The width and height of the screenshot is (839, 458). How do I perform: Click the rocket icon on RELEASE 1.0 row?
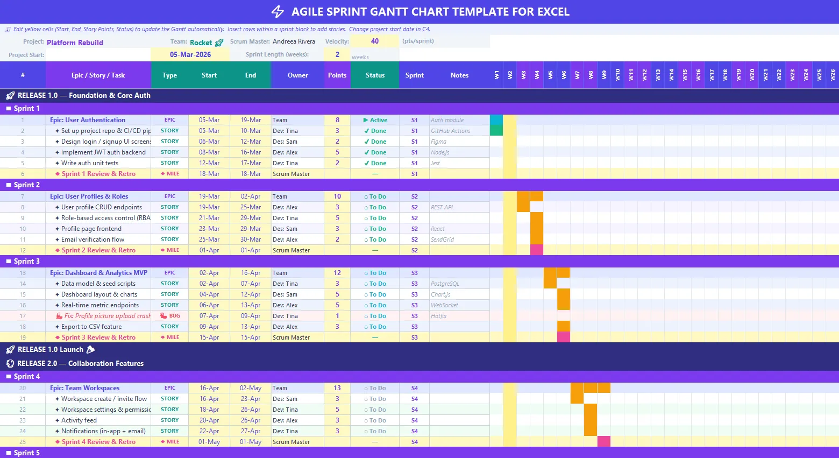point(10,95)
